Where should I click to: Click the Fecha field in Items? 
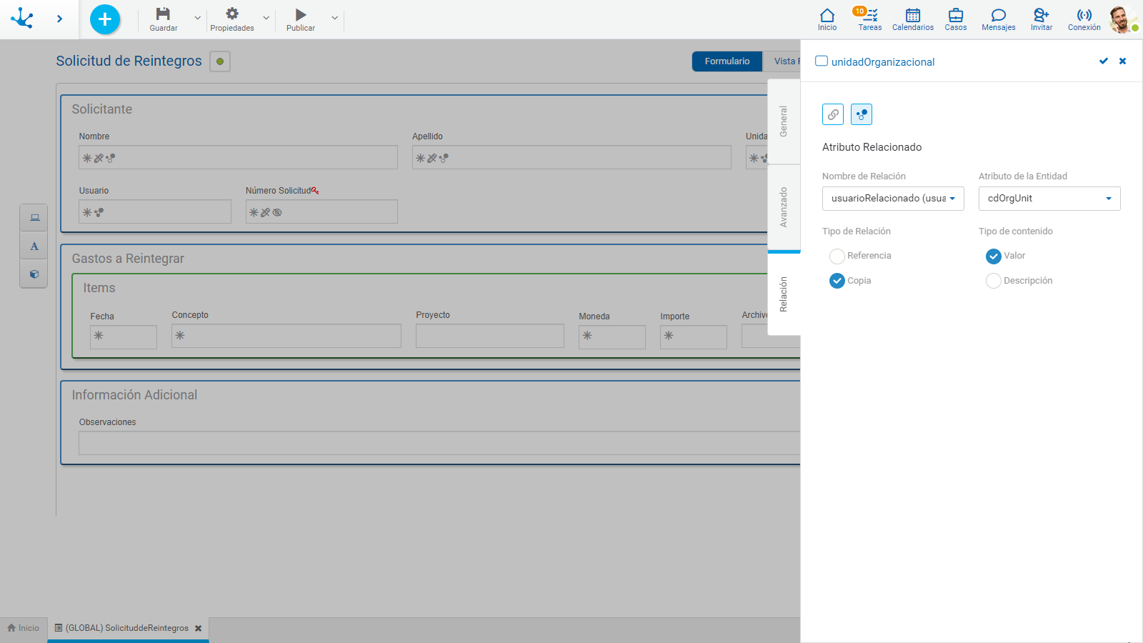[x=124, y=337]
